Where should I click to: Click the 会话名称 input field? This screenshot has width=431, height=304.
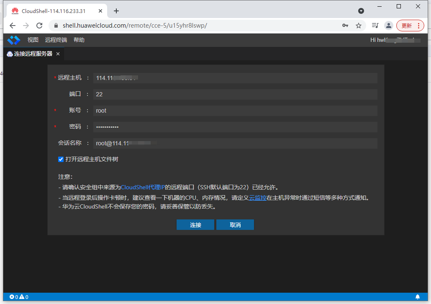tap(235, 143)
